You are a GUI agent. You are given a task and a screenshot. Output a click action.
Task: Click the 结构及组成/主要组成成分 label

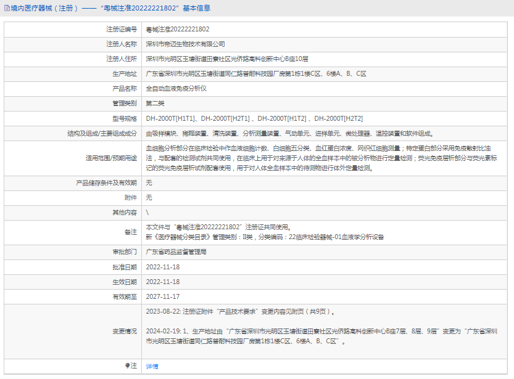pyautogui.click(x=102, y=134)
